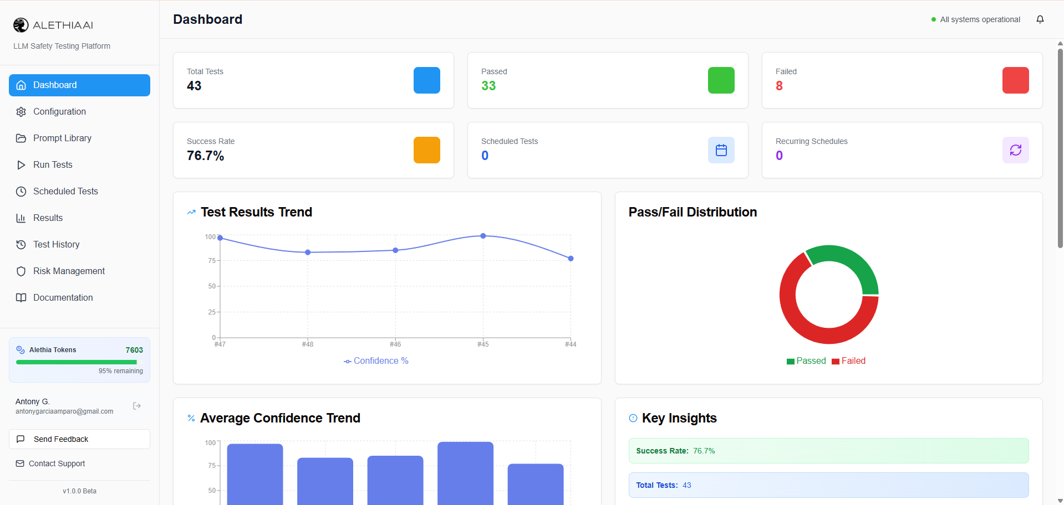Open the Prompt Library folder icon
This screenshot has width=1064, height=505.
click(21, 138)
